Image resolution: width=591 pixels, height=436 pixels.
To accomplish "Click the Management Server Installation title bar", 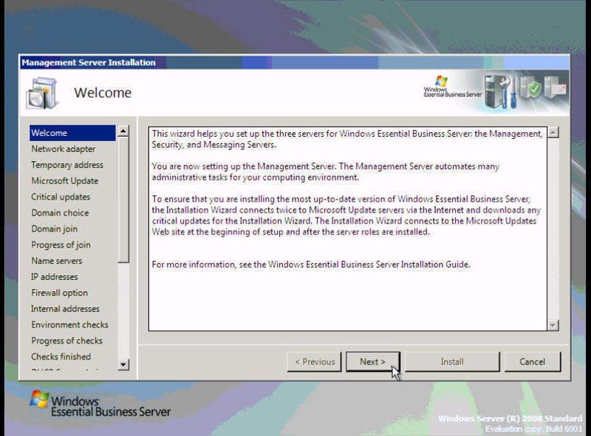I will pos(295,63).
